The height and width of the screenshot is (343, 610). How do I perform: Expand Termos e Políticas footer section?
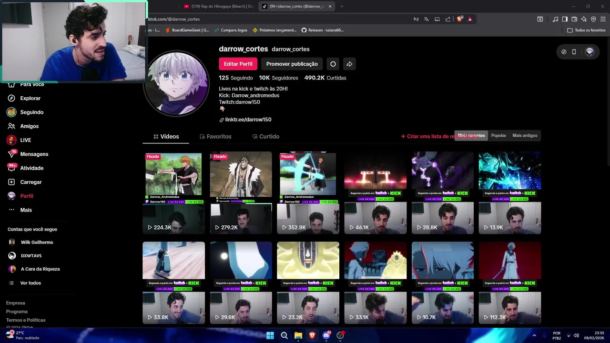26,320
